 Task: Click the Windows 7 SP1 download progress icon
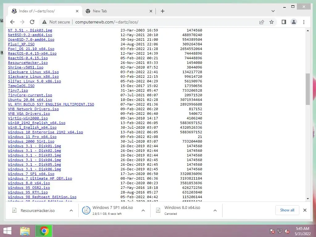click(86, 210)
